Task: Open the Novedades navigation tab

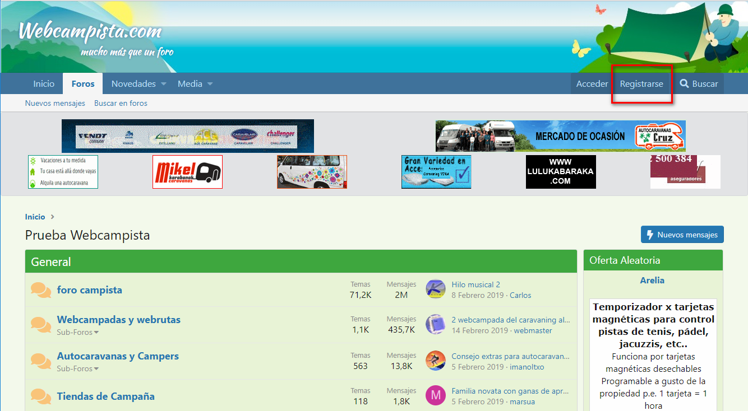Action: pos(133,83)
